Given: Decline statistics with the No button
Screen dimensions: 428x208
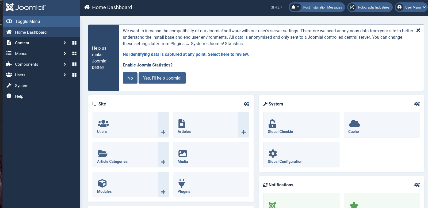Looking at the screenshot, I should tap(130, 78).
